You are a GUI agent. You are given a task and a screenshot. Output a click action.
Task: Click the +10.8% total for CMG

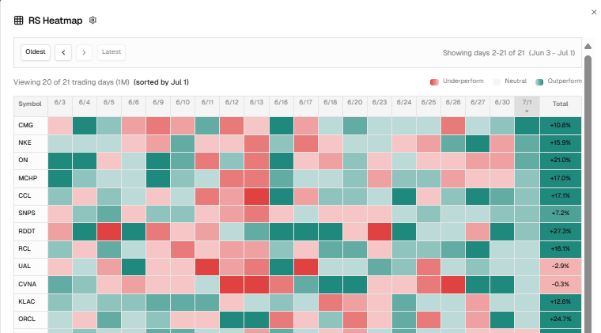coord(561,125)
